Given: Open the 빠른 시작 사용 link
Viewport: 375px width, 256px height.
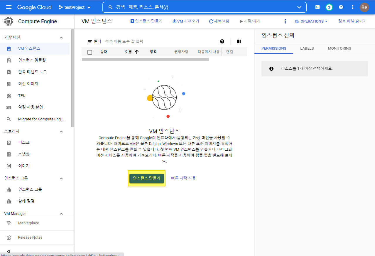Looking at the screenshot, I should point(183,178).
